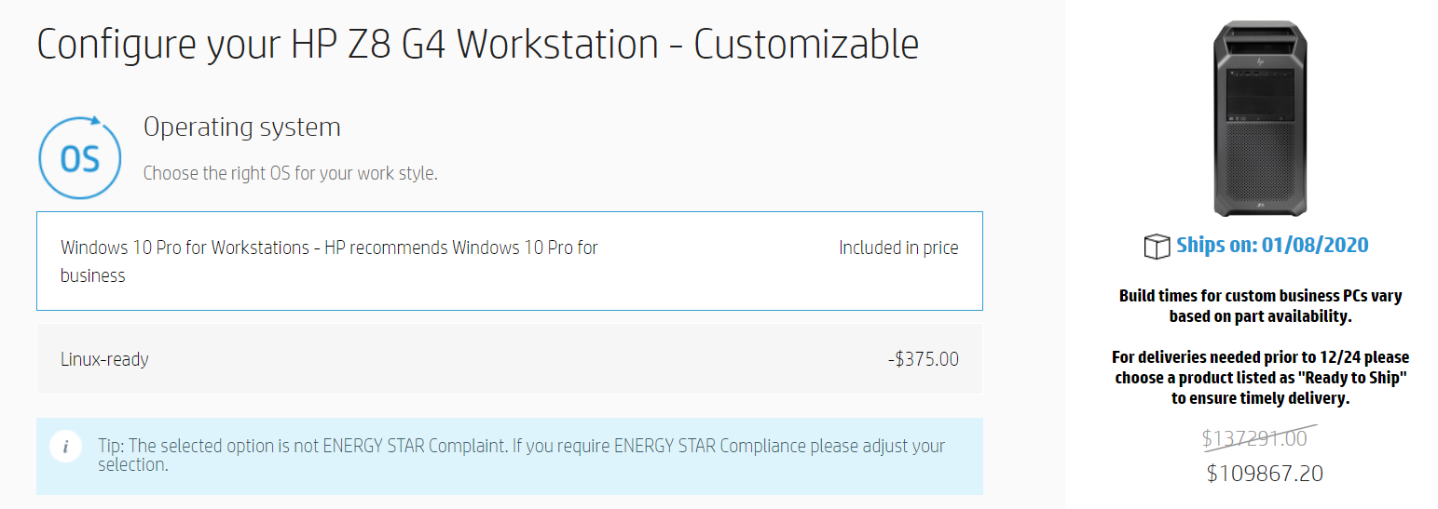Screen dimensions: 1438x509
Task: Click the ENERGY STAR tip message text
Action: [522, 455]
